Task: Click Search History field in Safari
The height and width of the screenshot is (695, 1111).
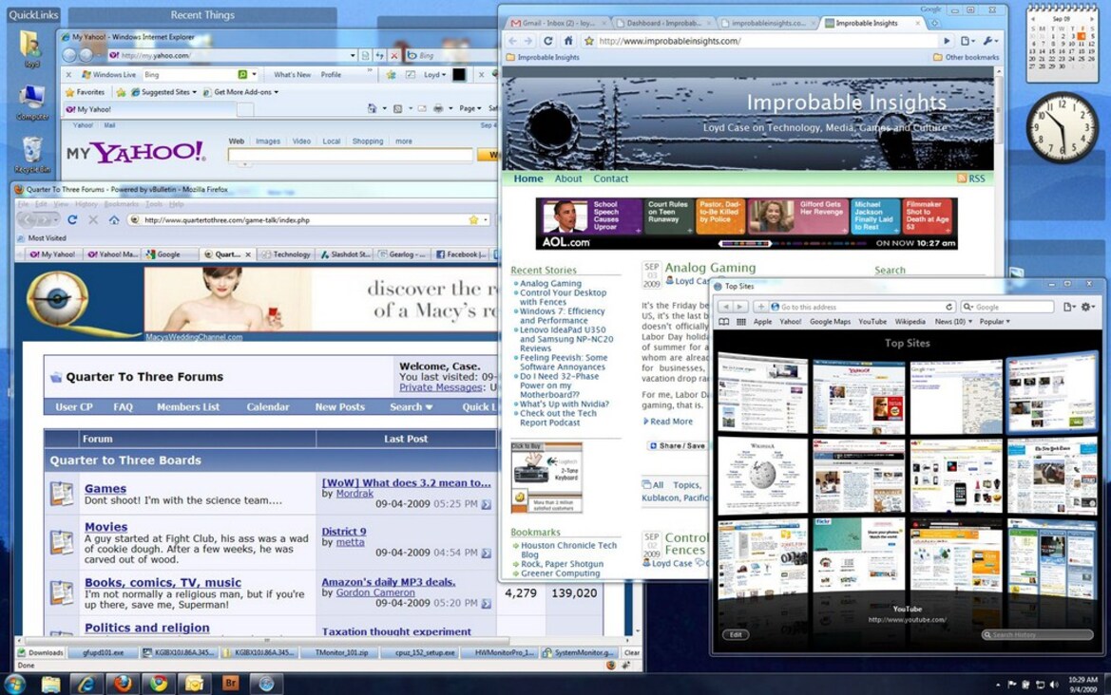Action: pyautogui.click(x=1037, y=635)
